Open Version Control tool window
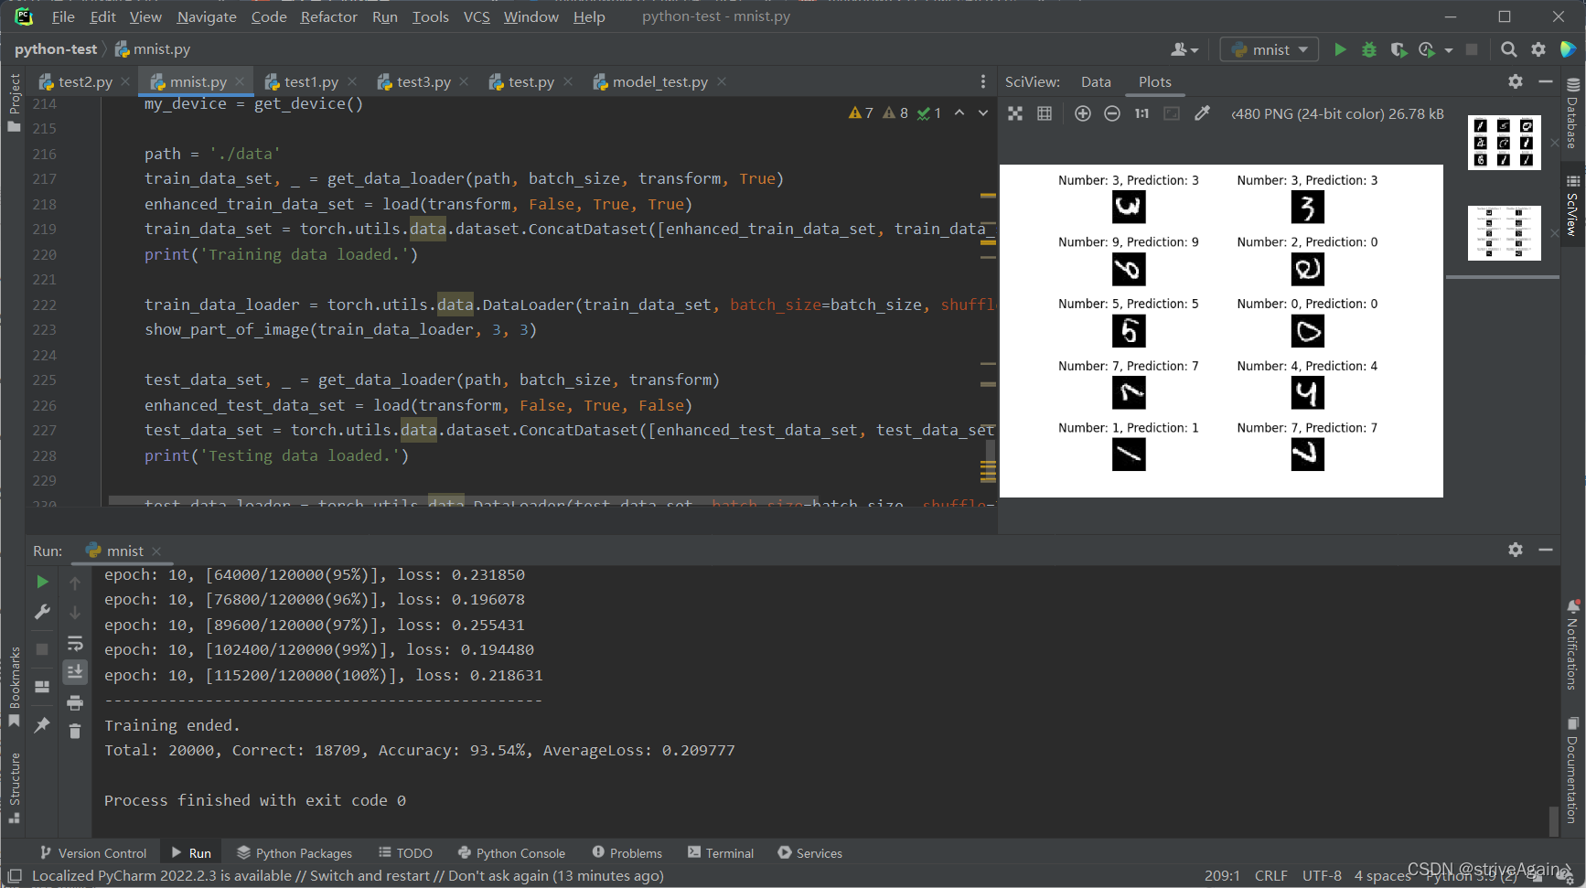The height and width of the screenshot is (888, 1586). (x=92, y=852)
